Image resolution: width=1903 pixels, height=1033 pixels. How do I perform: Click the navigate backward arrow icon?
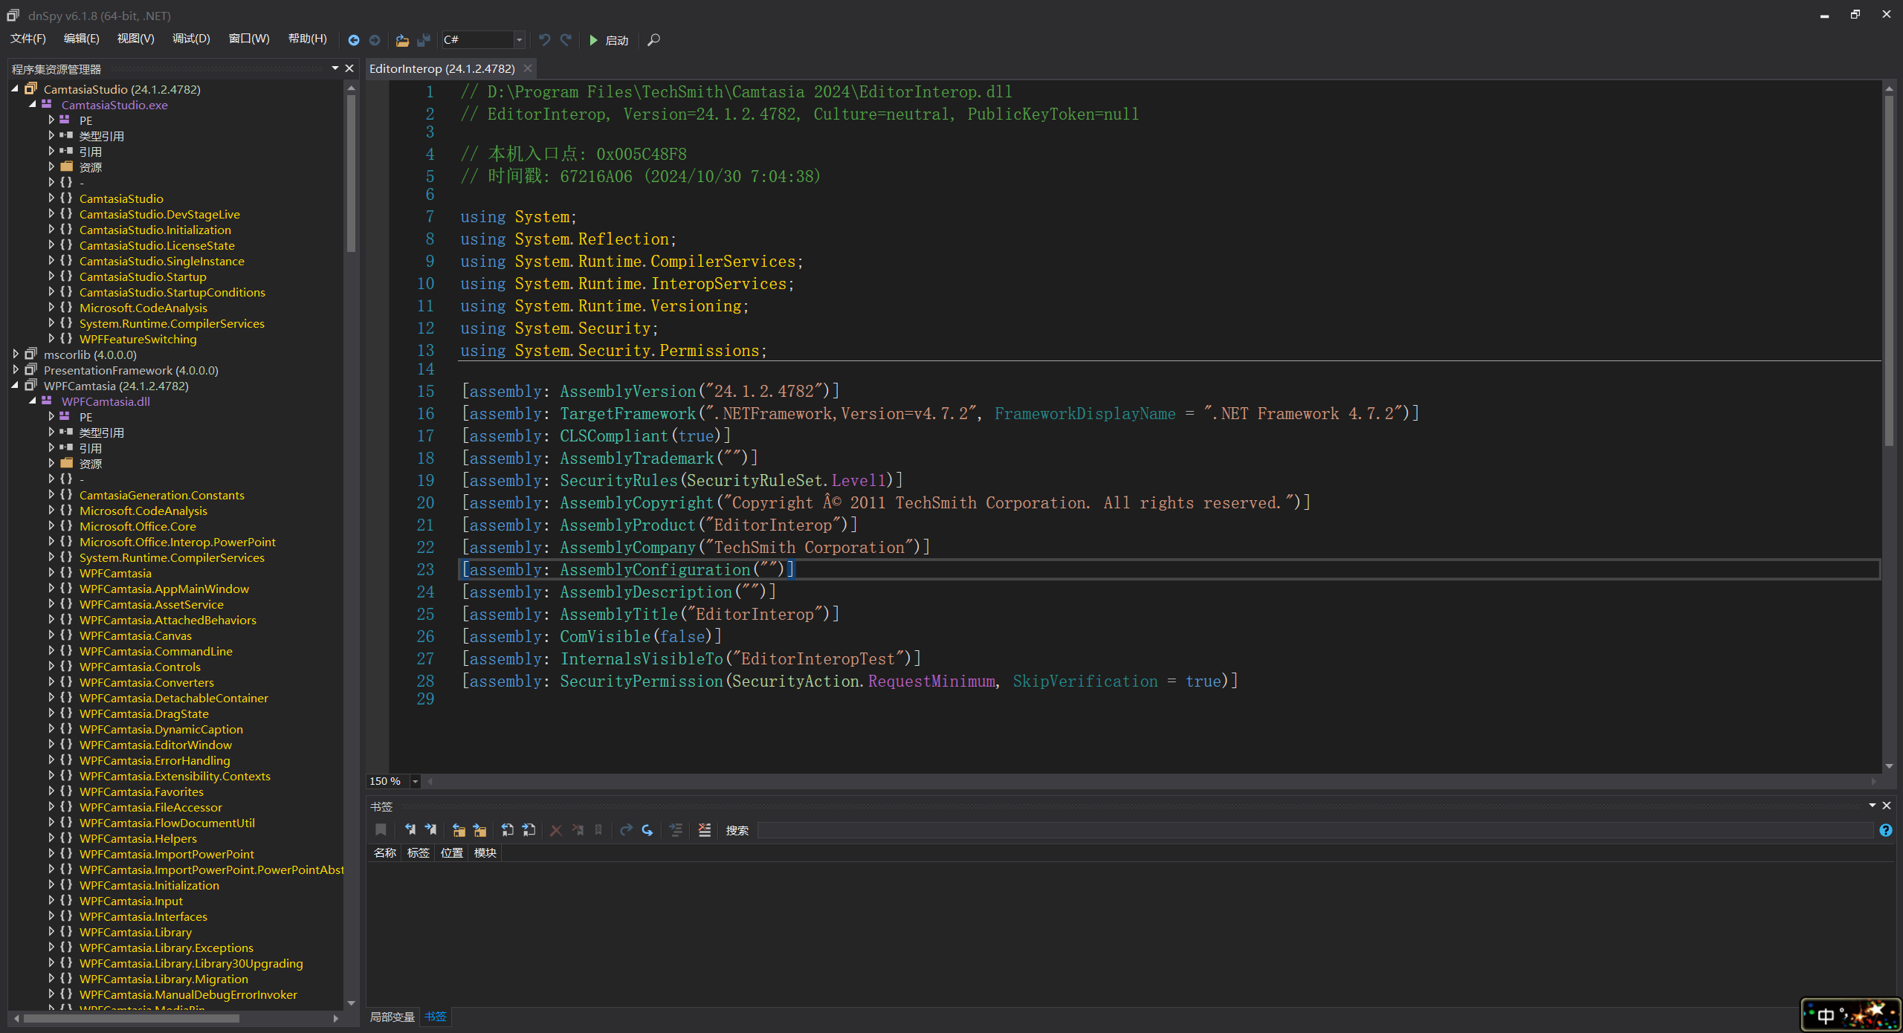pyautogui.click(x=354, y=40)
